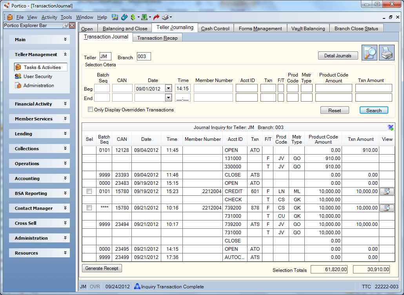
Task: Open the File menu
Action: tap(20, 17)
